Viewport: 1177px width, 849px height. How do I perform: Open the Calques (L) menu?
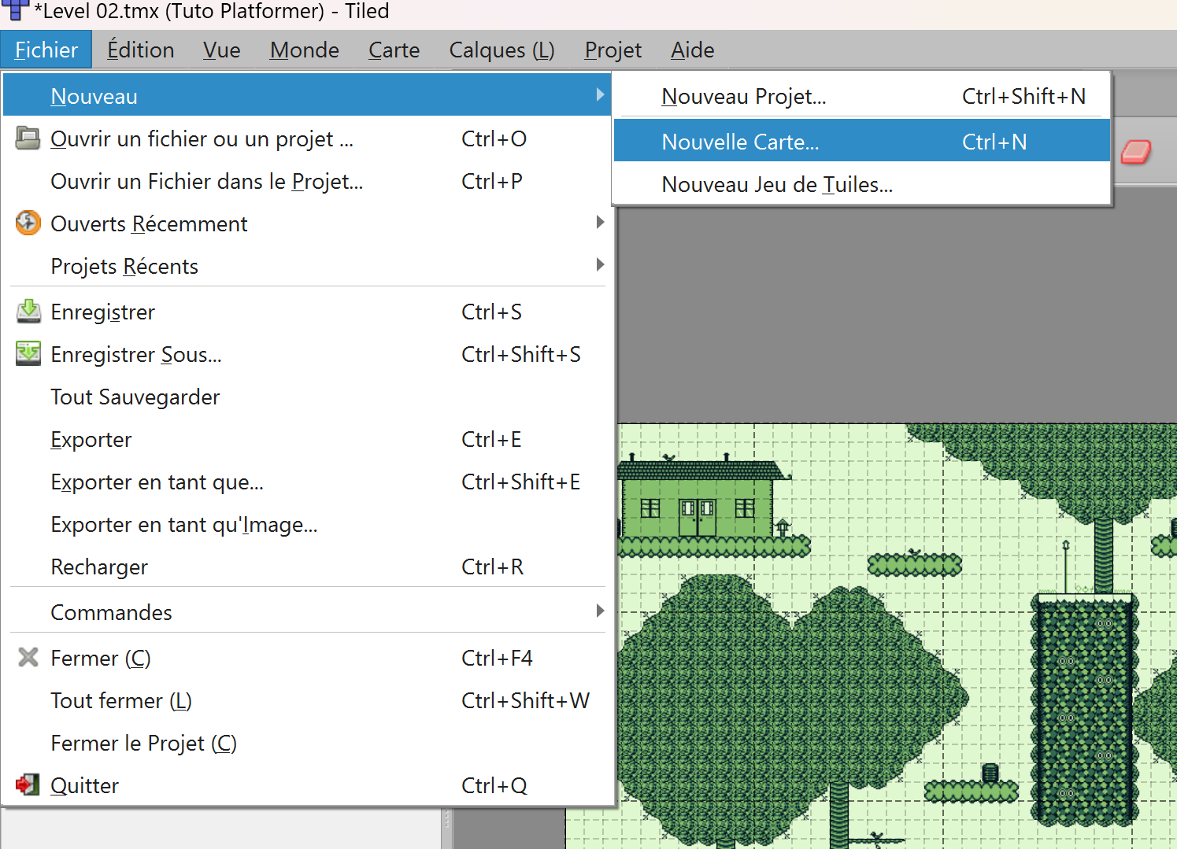coord(502,50)
